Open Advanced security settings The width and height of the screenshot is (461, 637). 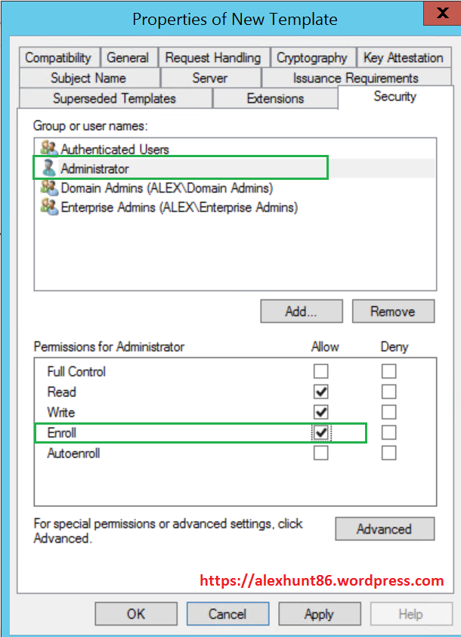tap(384, 529)
